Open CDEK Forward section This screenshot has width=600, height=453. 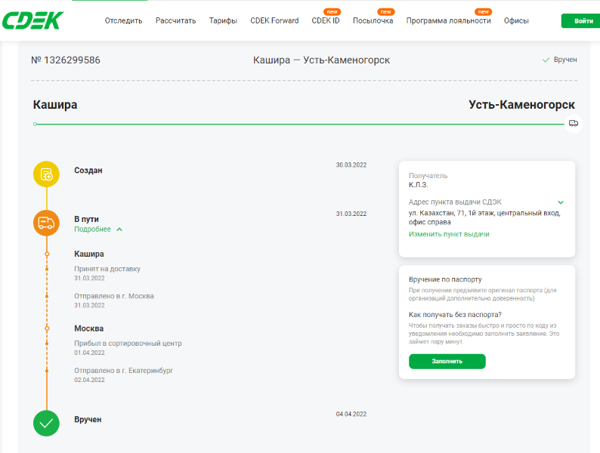274,20
